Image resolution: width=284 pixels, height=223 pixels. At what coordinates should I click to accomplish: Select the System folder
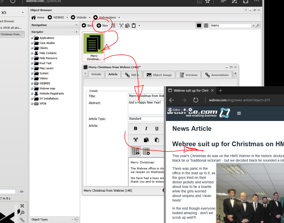44,73
